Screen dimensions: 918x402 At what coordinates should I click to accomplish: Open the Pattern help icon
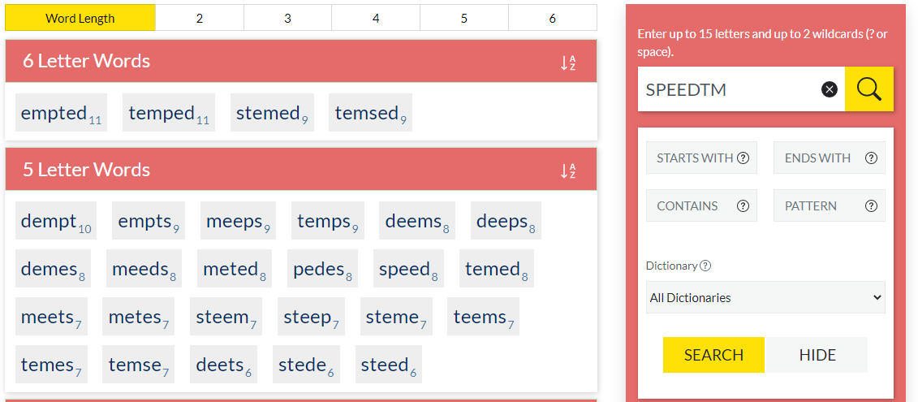(871, 206)
